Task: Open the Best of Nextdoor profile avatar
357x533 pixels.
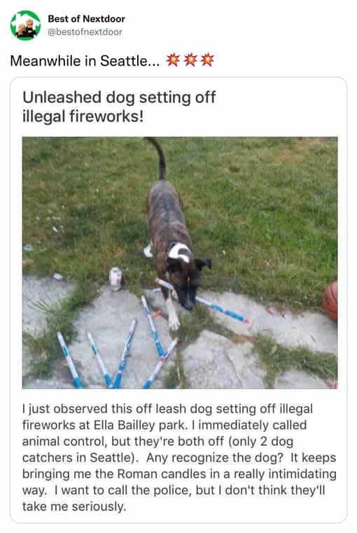Action: [x=25, y=25]
